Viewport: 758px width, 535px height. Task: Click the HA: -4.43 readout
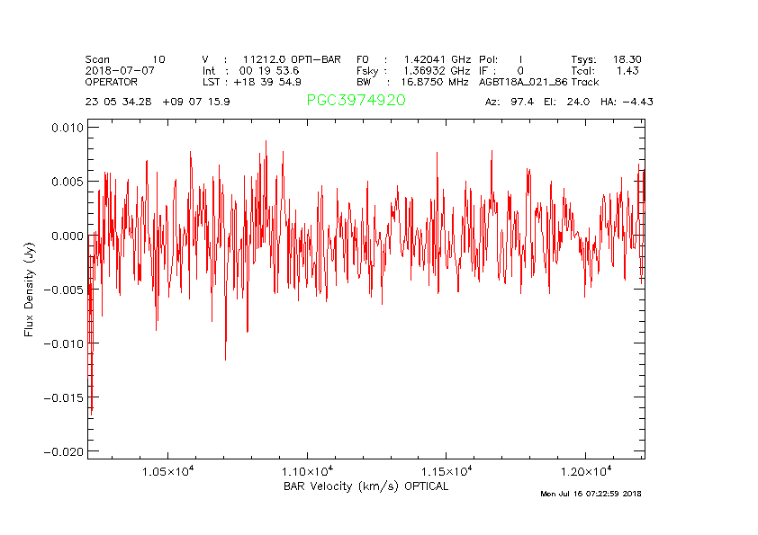(627, 102)
